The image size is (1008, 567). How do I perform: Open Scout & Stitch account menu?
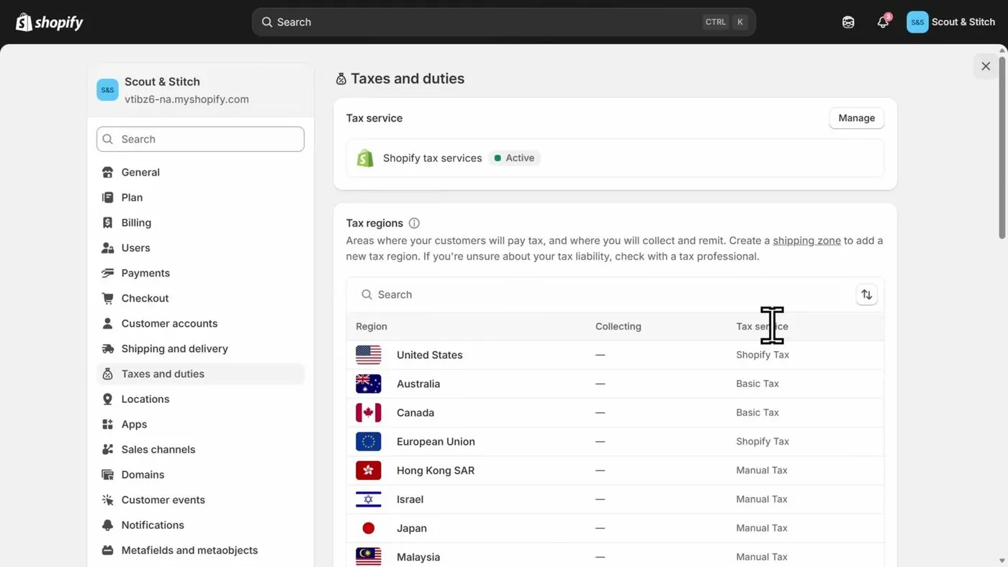[x=950, y=22]
